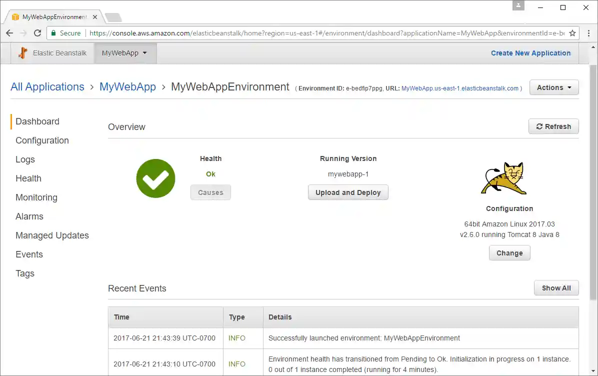Open the MyWebApp application dropdown
This screenshot has width=598, height=376.
[124, 52]
